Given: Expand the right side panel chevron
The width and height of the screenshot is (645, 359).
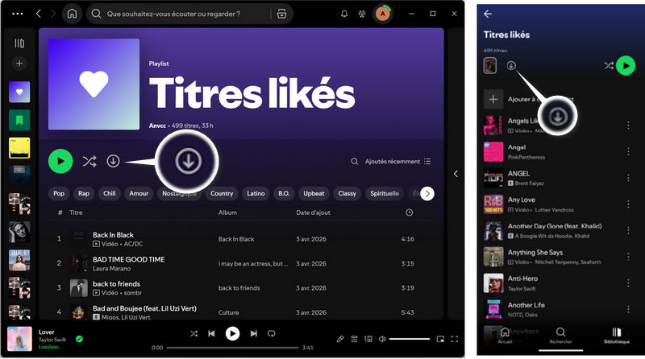Looking at the screenshot, I should click(x=456, y=174).
